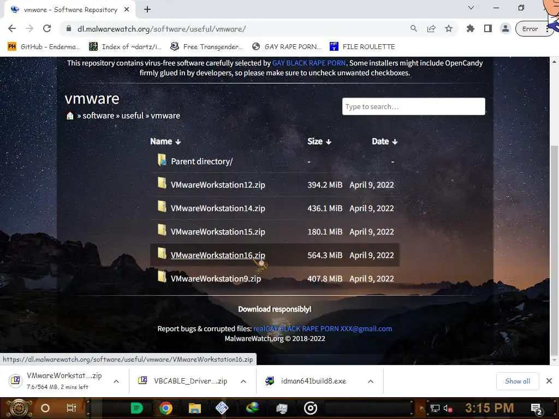Close the downloads bar
The image size is (559, 419).
549,381
